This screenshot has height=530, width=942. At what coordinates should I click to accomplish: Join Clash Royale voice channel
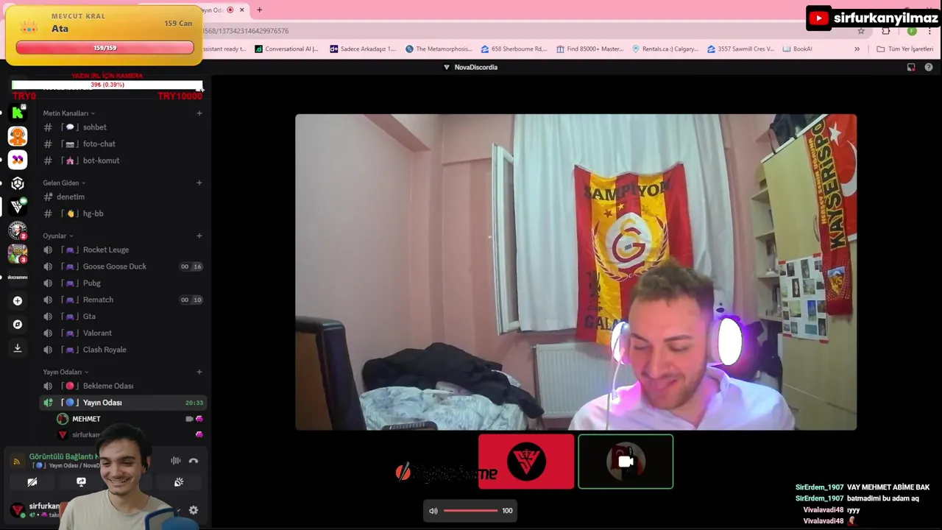tap(122, 350)
